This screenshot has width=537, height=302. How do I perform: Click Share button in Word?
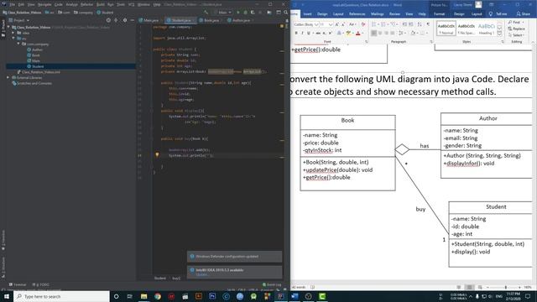coord(524,14)
